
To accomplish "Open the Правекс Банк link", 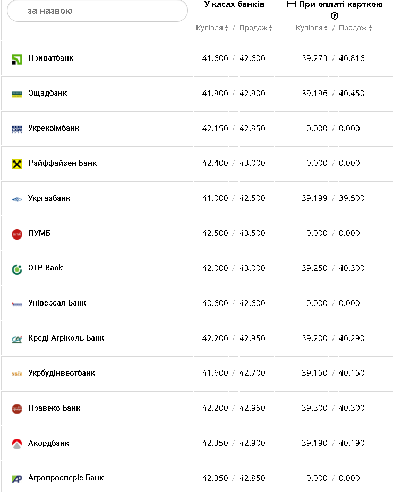I will (x=54, y=408).
